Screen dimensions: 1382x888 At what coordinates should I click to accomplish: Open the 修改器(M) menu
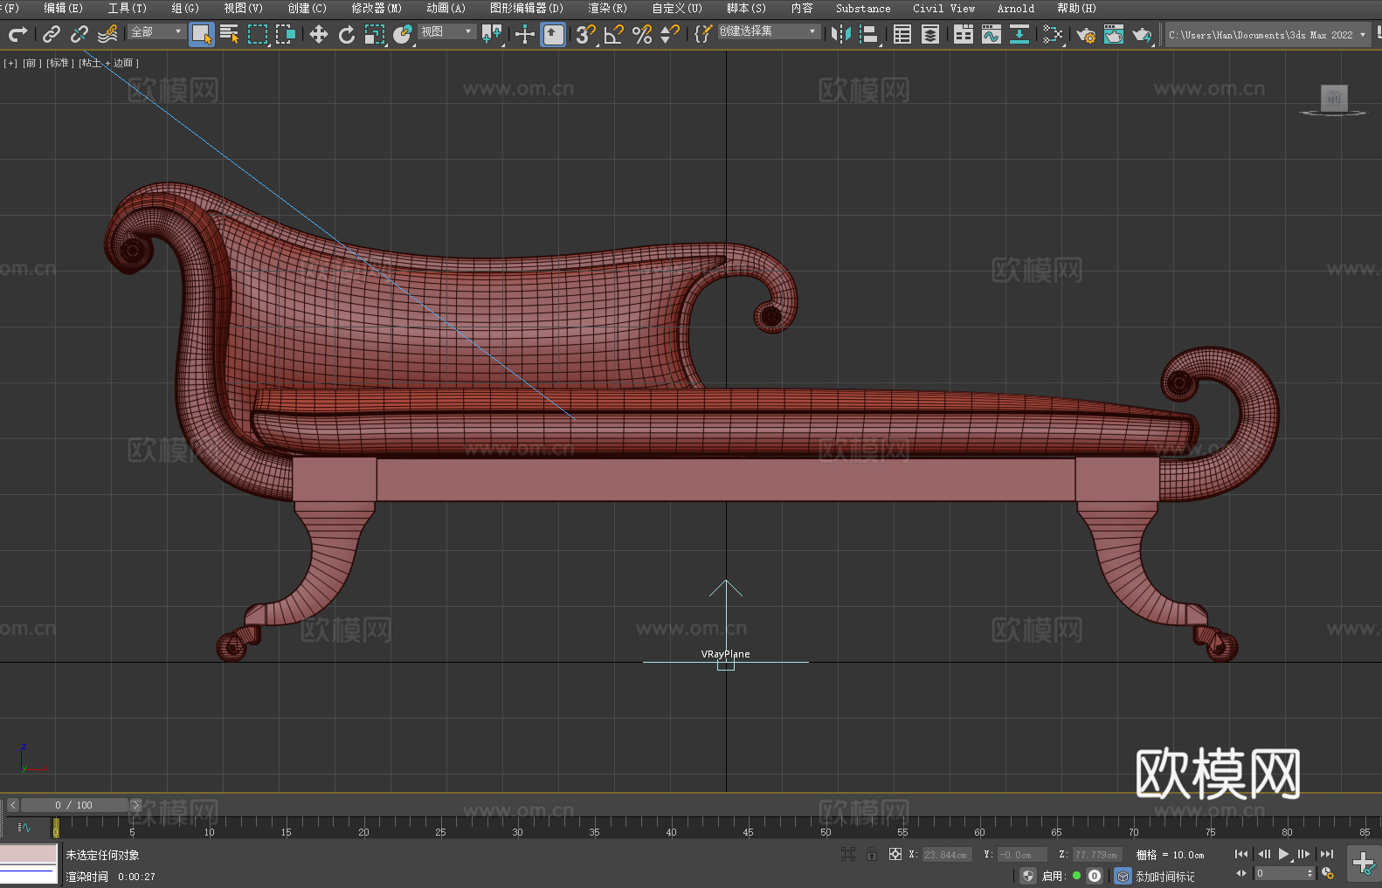pyautogui.click(x=377, y=8)
